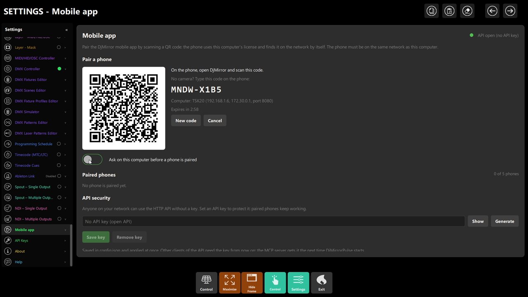Screen dimensions: 528x297
Task: Click Show next to the API key field
Action: [x=478, y=221]
